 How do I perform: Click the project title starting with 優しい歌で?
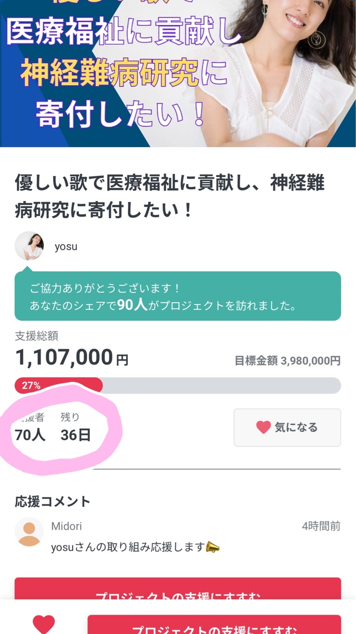(169, 197)
